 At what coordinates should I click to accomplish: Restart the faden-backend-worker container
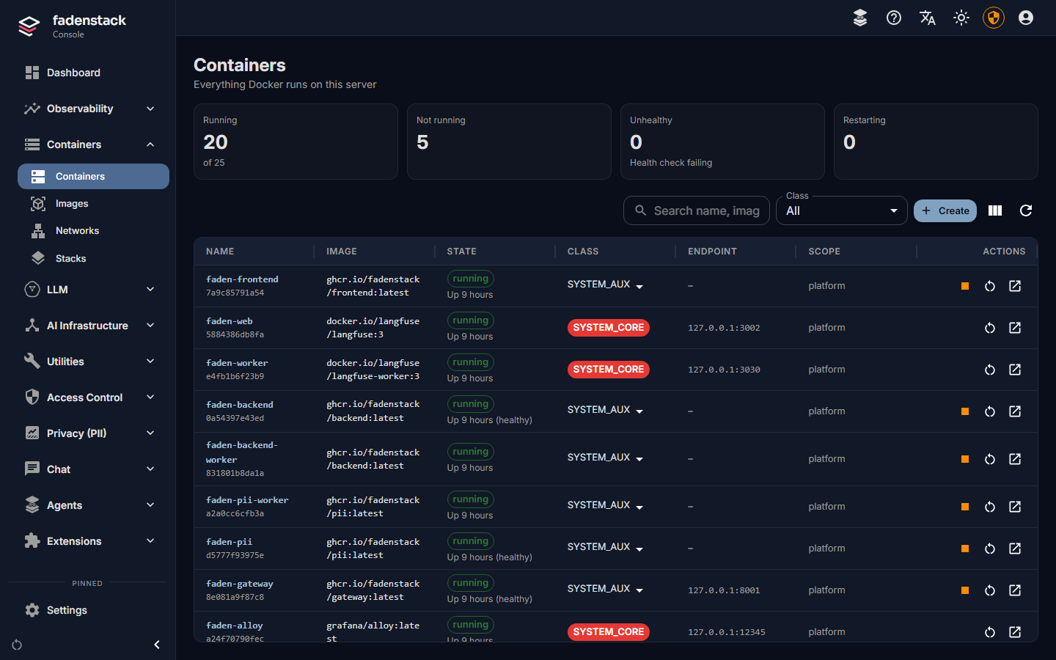[x=990, y=459]
